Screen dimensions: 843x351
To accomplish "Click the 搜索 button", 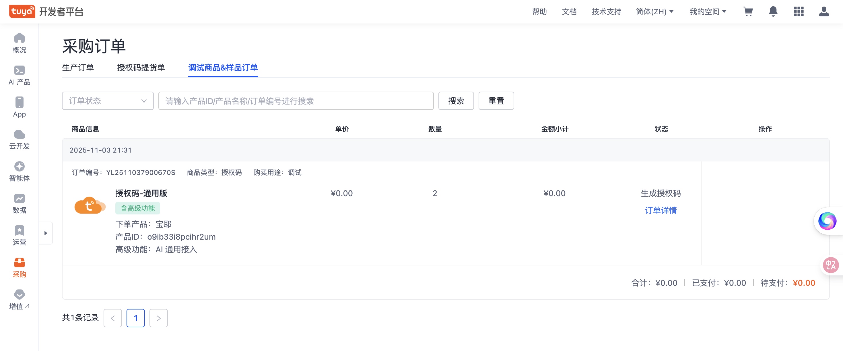I will tap(456, 101).
